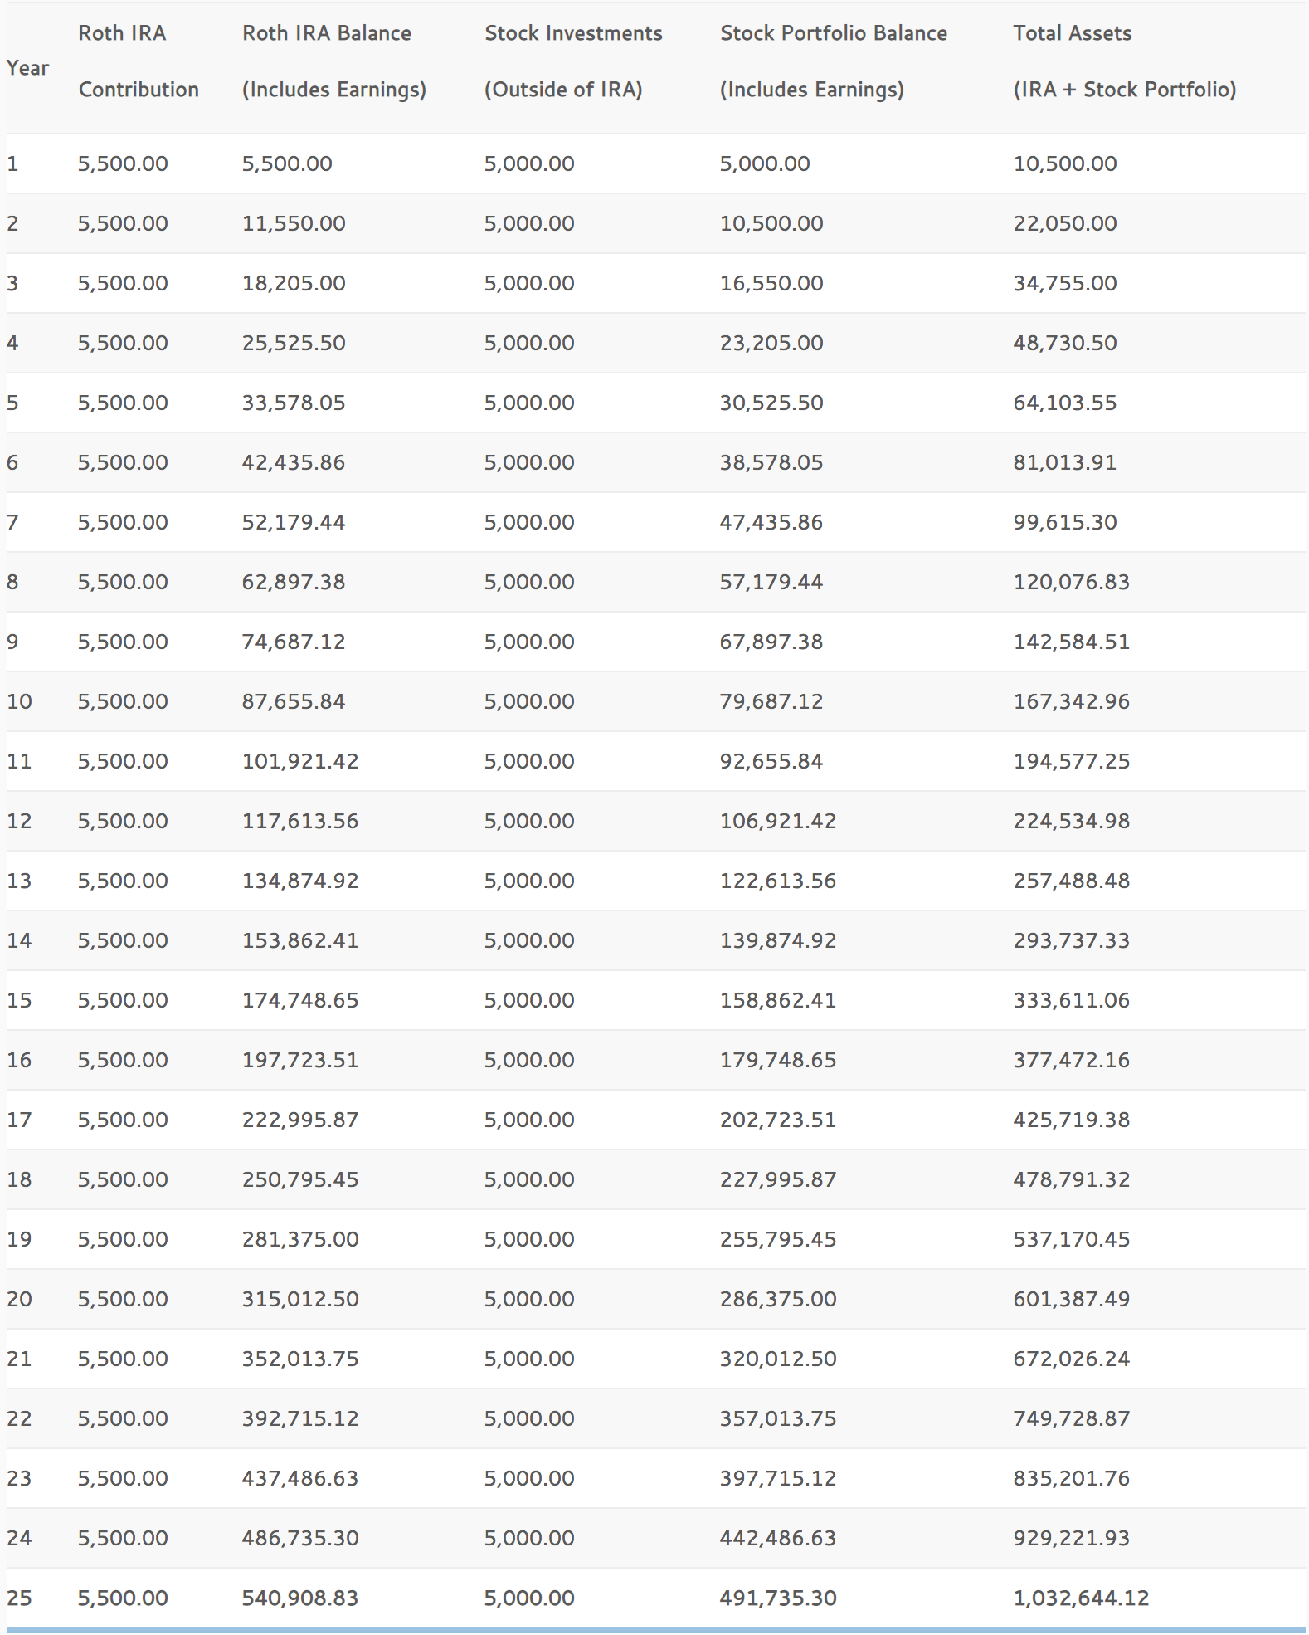Select the cell 672,026.24
1309x1635 pixels.
[1072, 1359]
